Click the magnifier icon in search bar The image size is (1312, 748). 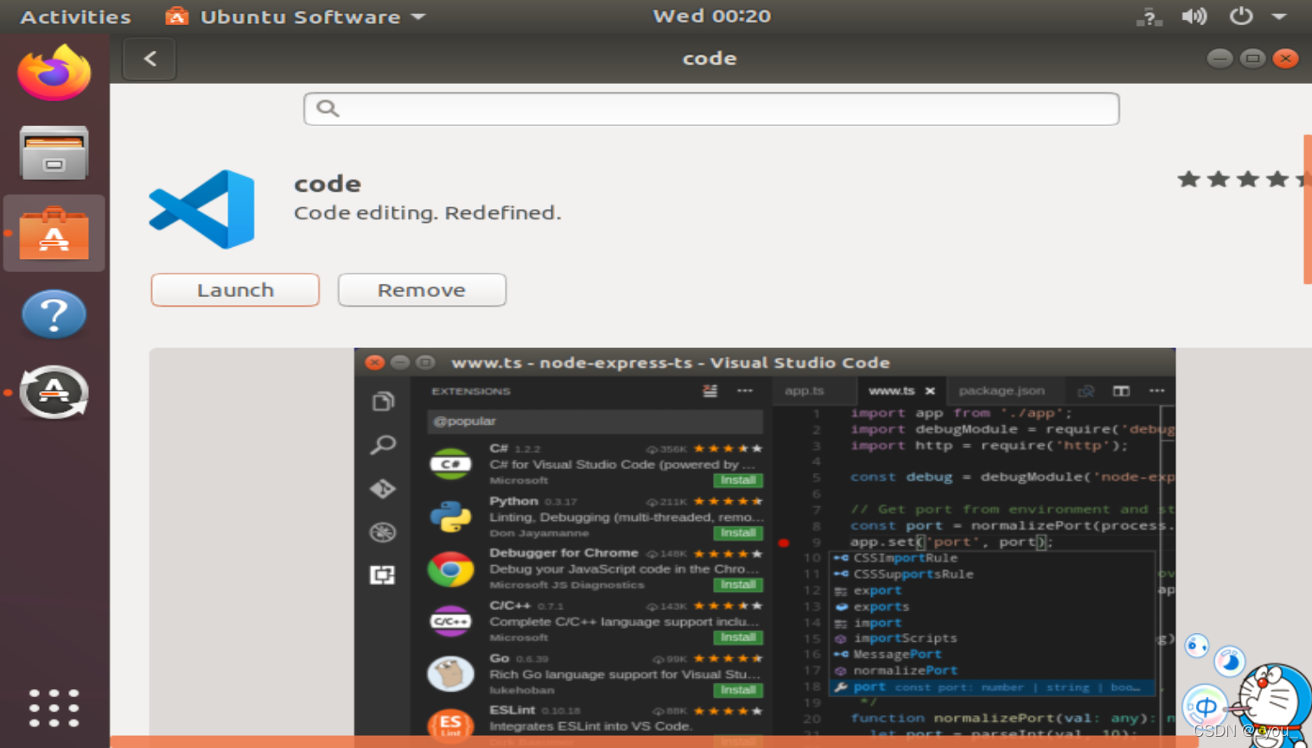coord(327,108)
